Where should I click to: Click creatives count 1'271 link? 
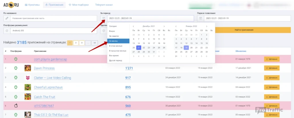tap(129, 68)
